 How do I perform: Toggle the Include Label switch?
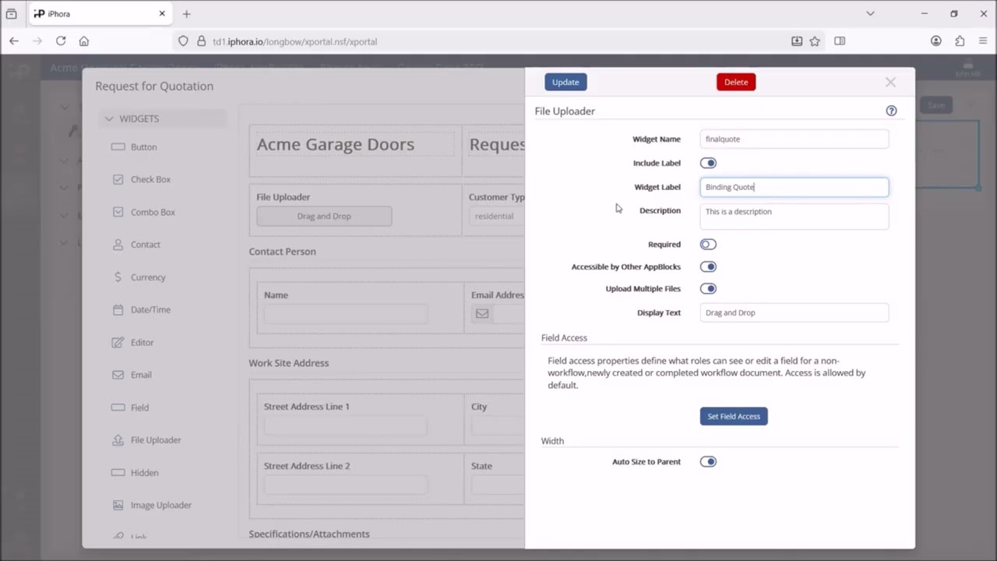pyautogui.click(x=708, y=163)
